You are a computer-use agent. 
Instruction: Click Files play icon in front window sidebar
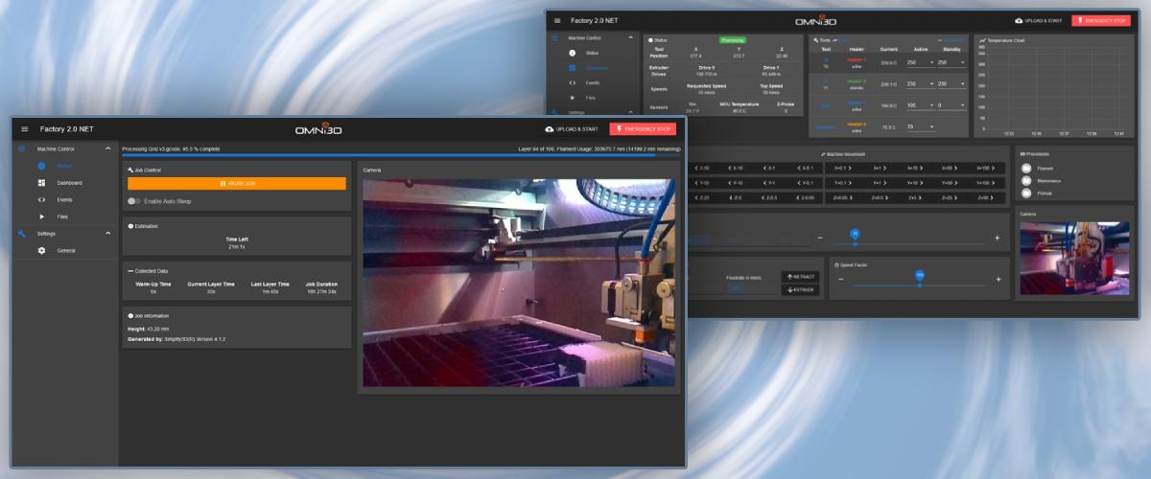tap(41, 217)
